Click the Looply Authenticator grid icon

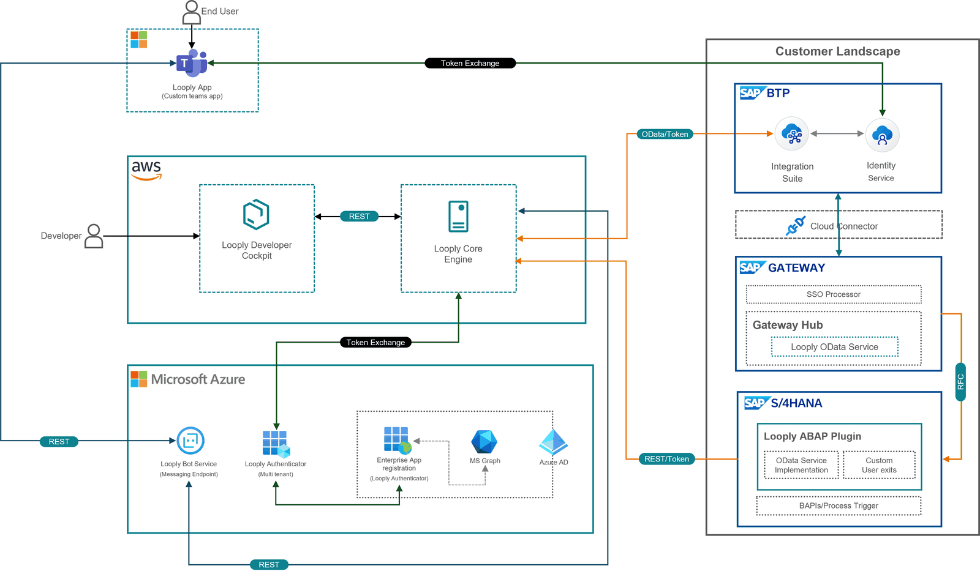[276, 444]
